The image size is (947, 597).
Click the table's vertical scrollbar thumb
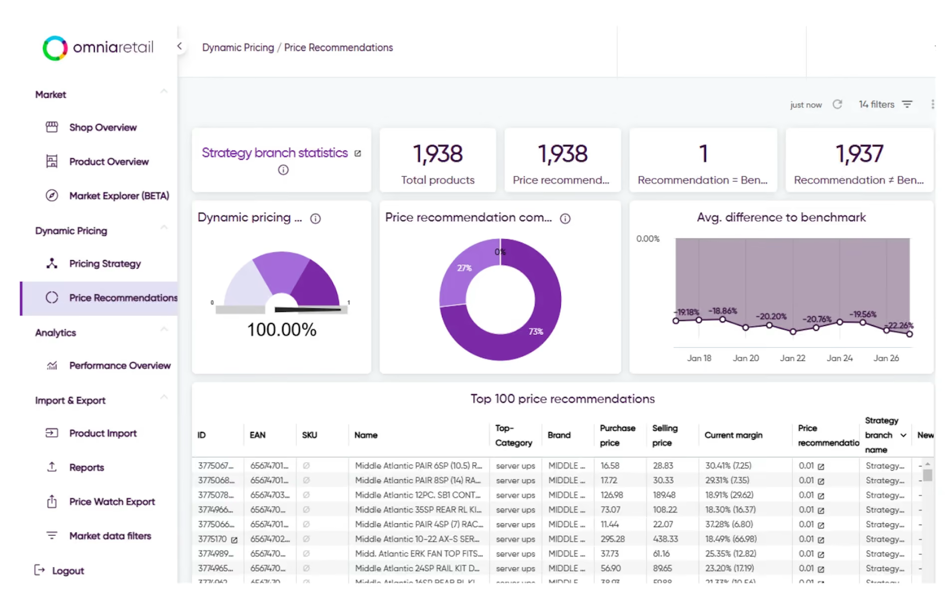927,475
